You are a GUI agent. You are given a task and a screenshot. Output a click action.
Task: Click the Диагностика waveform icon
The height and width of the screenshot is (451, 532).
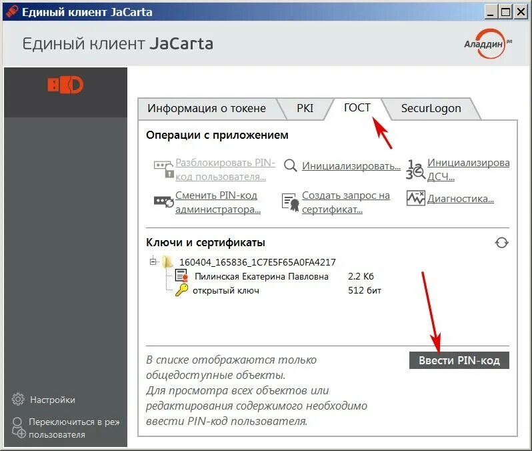click(415, 198)
